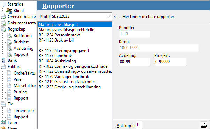Select Næringsspesifikasjon ektefelle report
210x129 pixels.
[x=75, y=30]
